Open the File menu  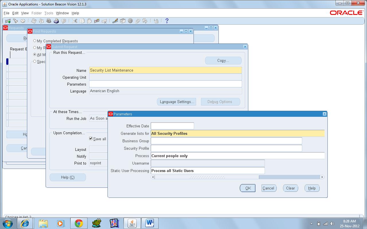[x=7, y=13]
